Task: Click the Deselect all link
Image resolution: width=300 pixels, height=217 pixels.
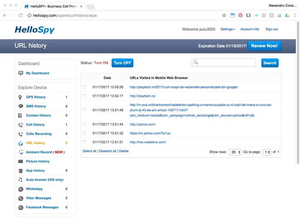Action: pyautogui.click(x=108, y=151)
